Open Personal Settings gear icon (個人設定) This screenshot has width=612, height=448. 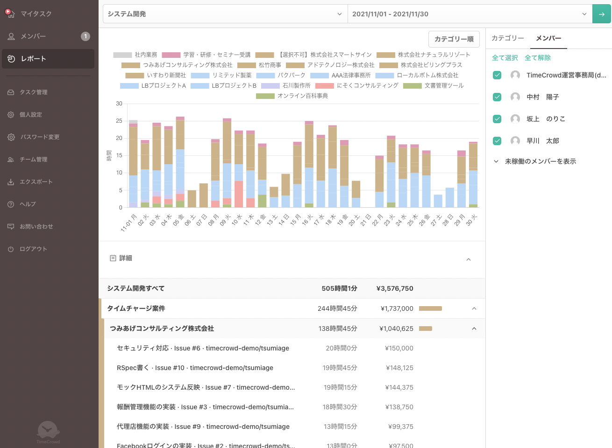11,115
